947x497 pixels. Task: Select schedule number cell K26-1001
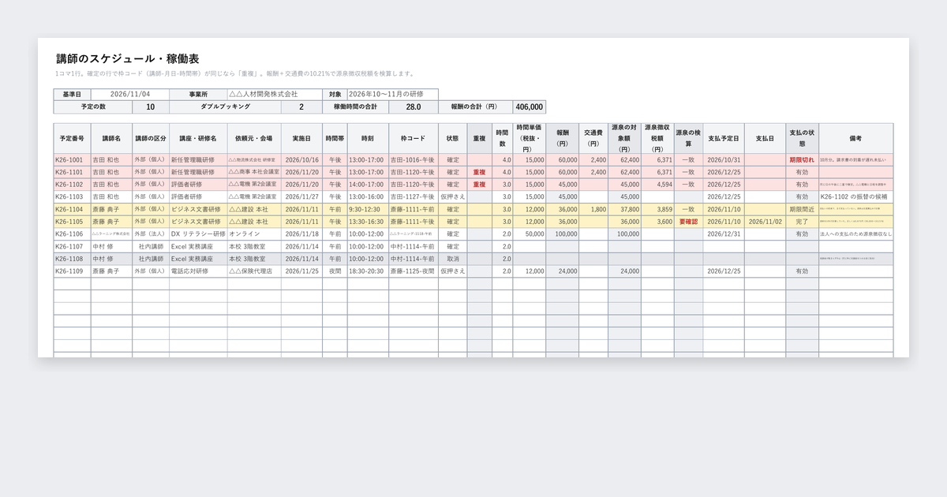pyautogui.click(x=72, y=159)
